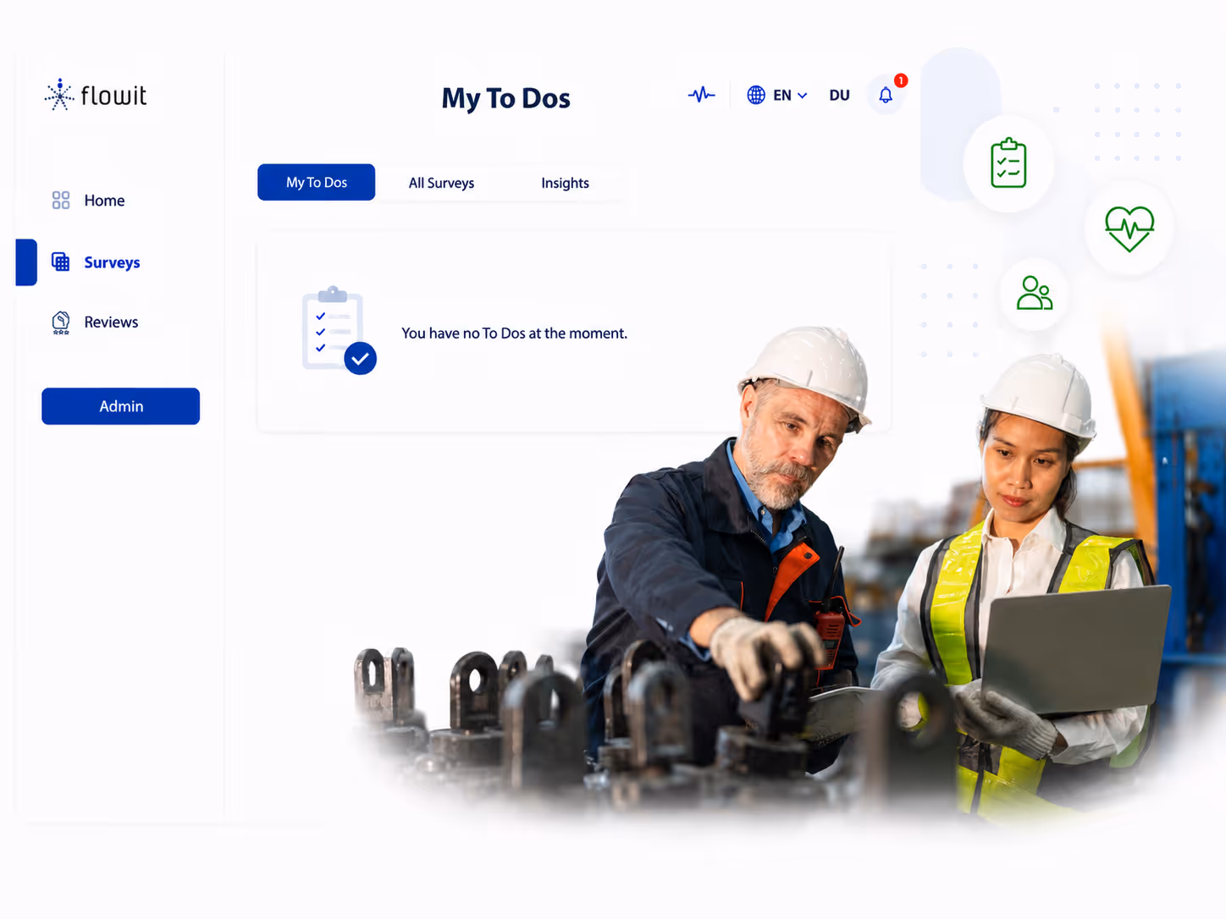Switch to the My To Dos tab

pyautogui.click(x=317, y=182)
